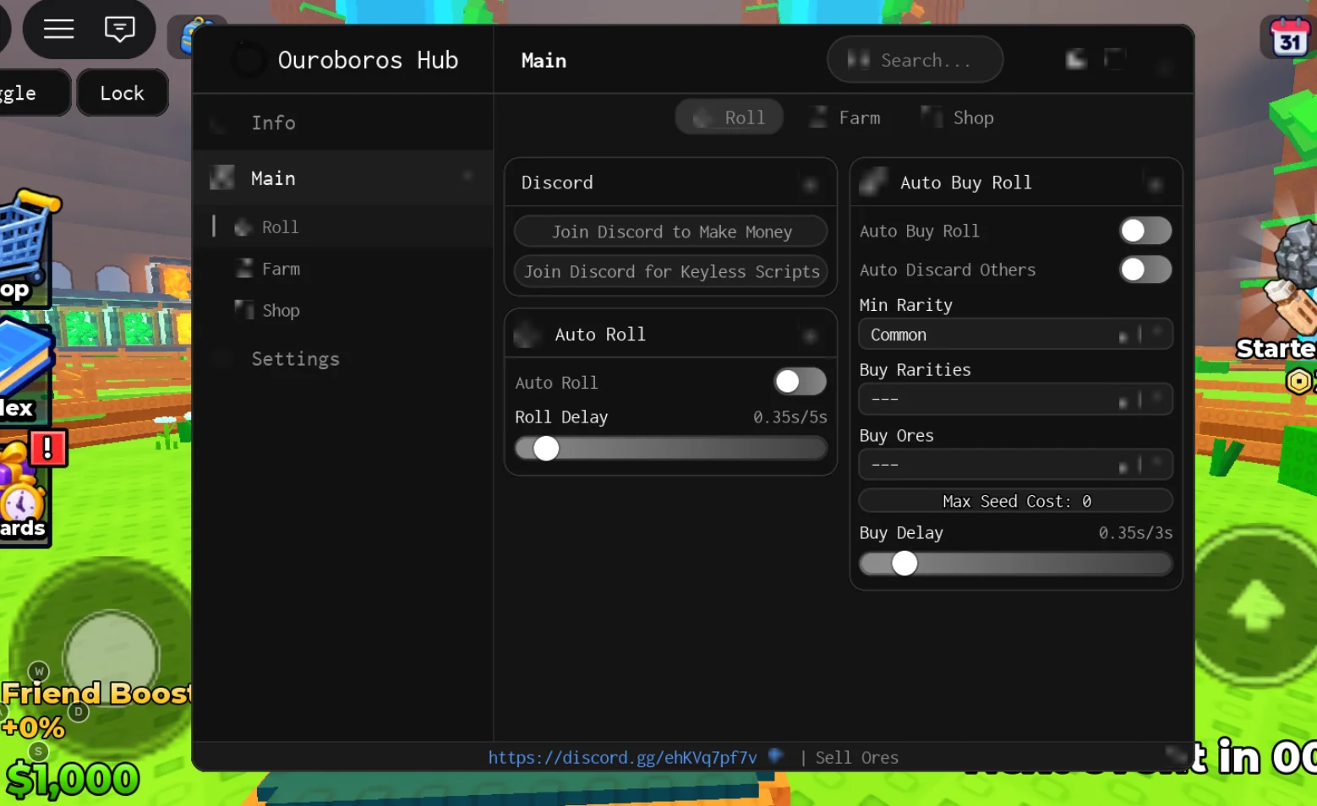Select Roll in the sidebar list
The width and height of the screenshot is (1317, 806).
343,227
